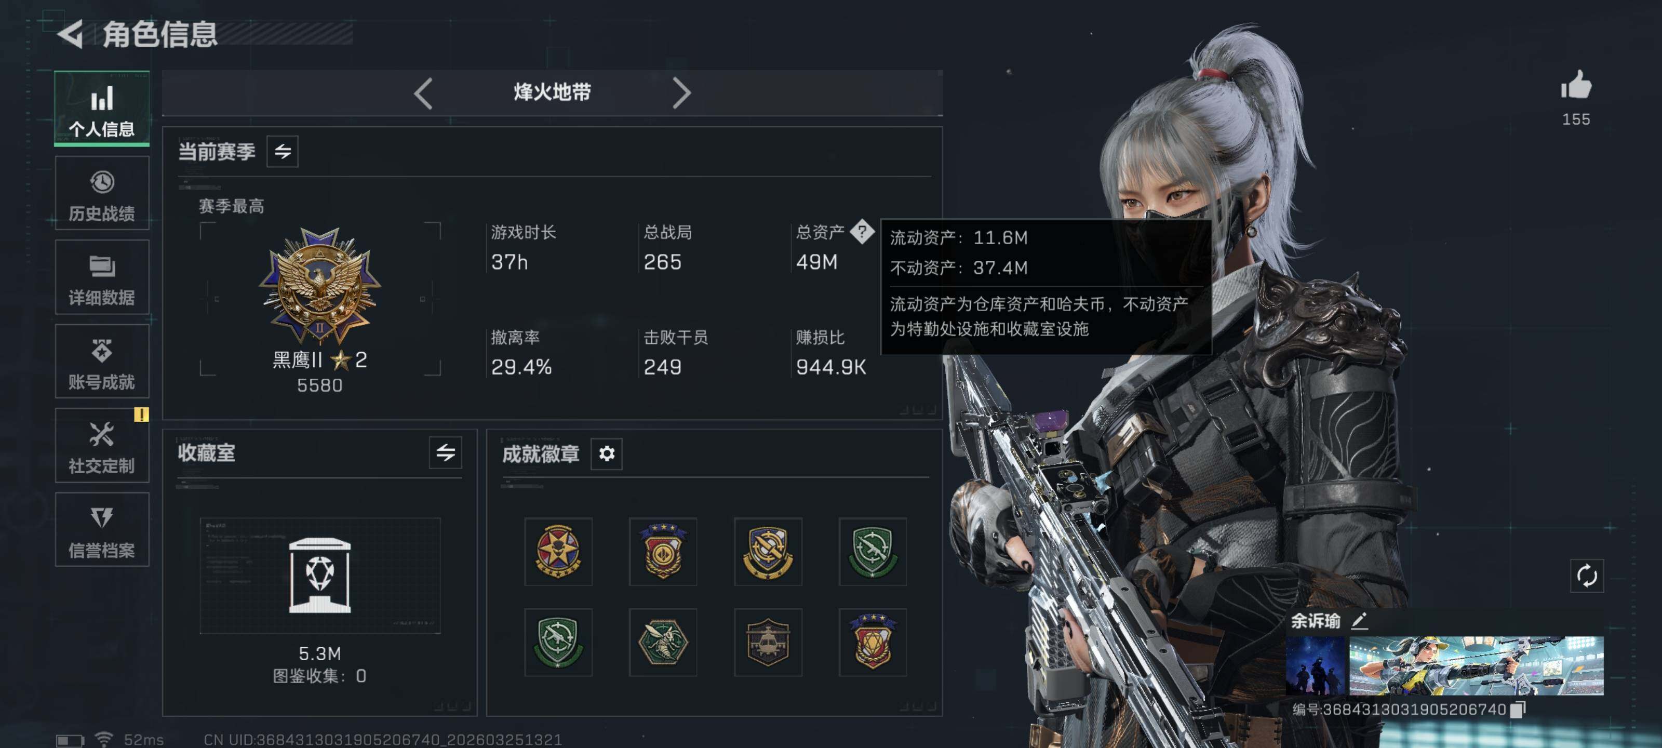Image resolution: width=1662 pixels, height=748 pixels.
Task: Open 社交定制 with the alert badge
Action: [102, 445]
